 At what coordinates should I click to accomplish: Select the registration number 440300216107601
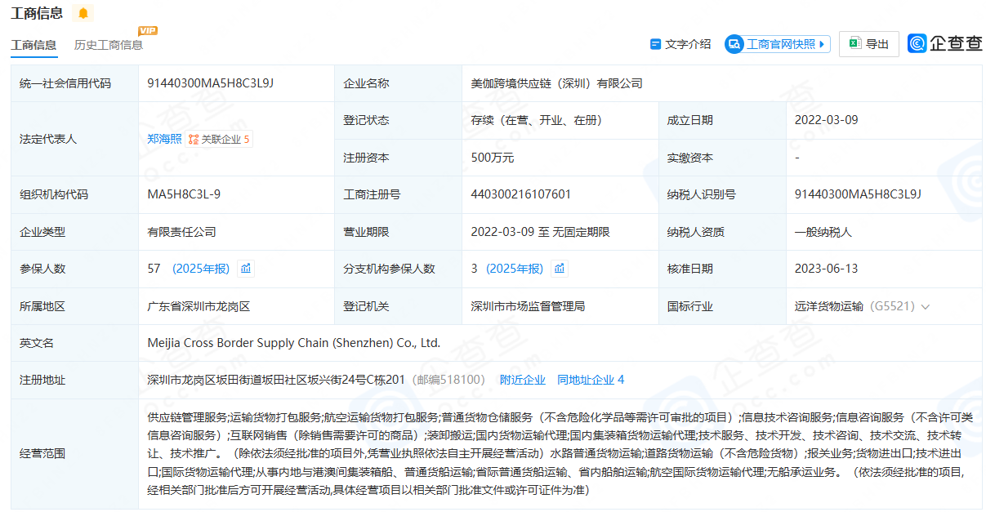coord(521,194)
